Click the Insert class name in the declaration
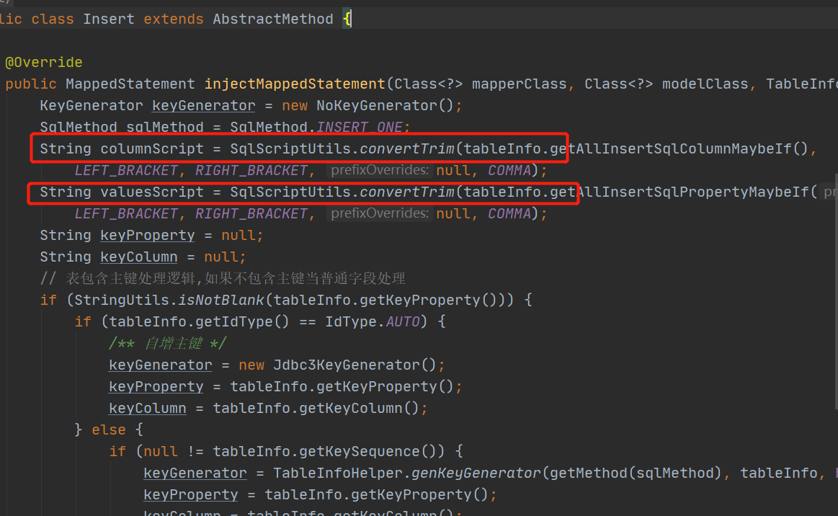838x516 pixels. (109, 19)
